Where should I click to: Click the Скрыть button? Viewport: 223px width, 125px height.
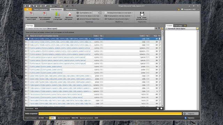(x=191, y=114)
